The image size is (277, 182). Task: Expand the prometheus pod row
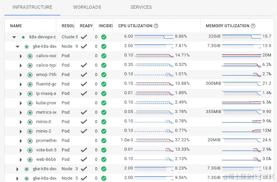pos(21,141)
